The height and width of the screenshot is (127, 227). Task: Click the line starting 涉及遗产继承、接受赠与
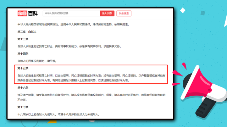click(92, 97)
